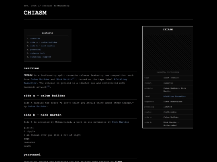Click 'side a — calum builder' section heading

pos(44,96)
